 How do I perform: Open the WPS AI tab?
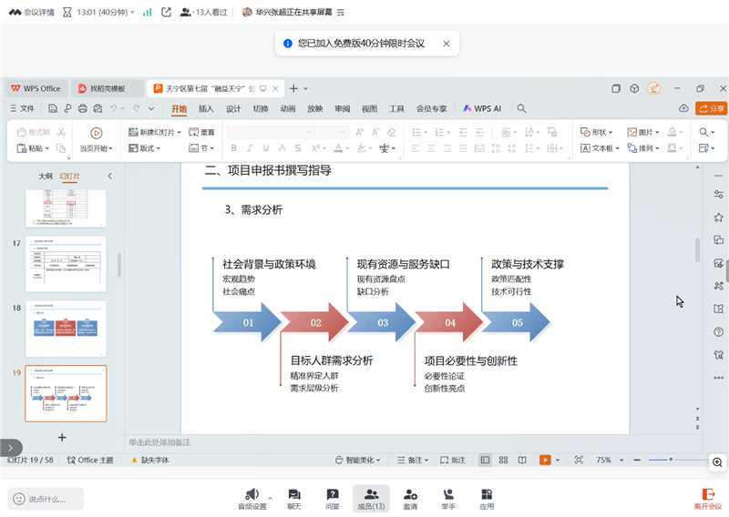click(x=482, y=108)
